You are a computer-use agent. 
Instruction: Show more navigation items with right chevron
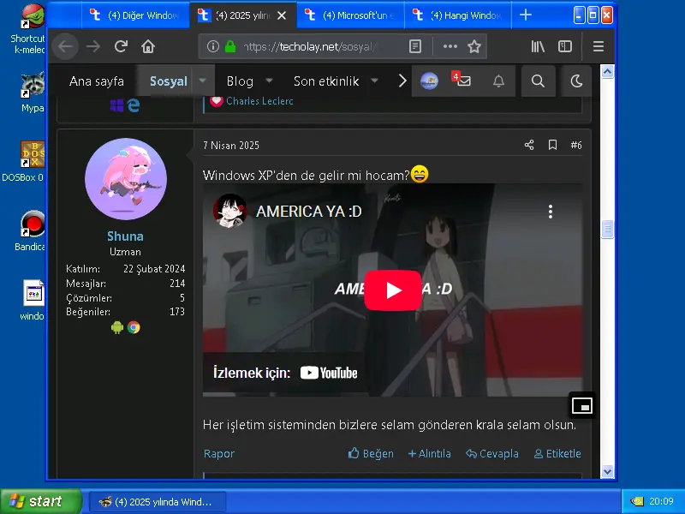[x=402, y=81]
